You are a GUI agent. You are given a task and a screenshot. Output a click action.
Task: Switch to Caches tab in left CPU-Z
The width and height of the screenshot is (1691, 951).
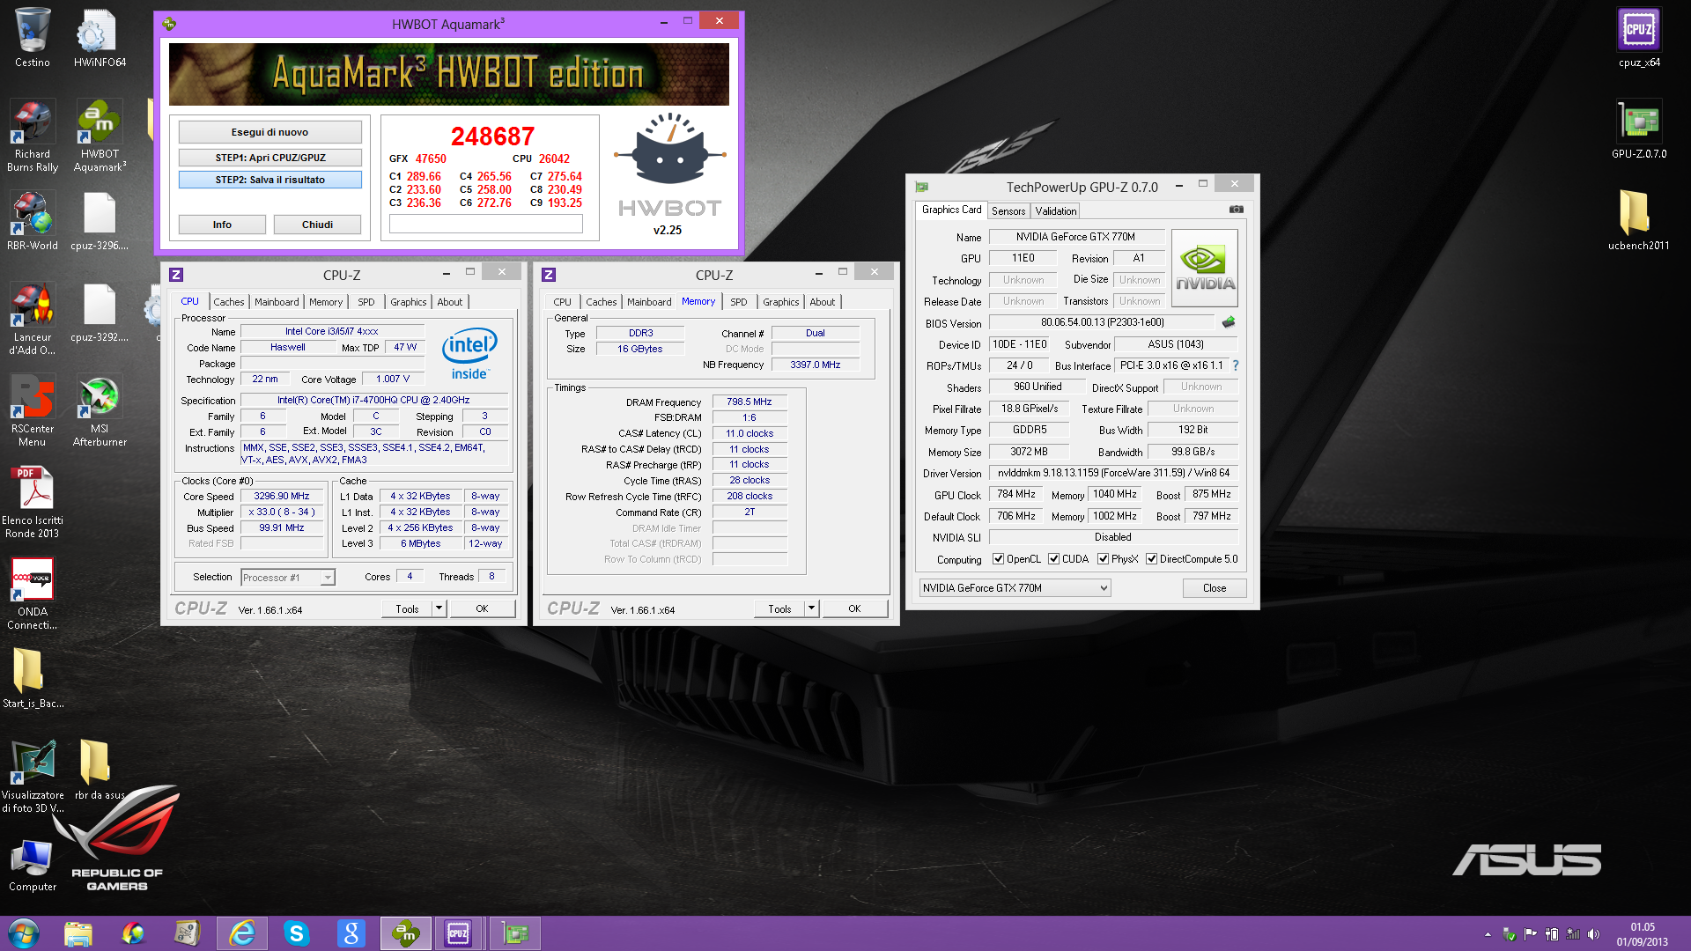228,302
